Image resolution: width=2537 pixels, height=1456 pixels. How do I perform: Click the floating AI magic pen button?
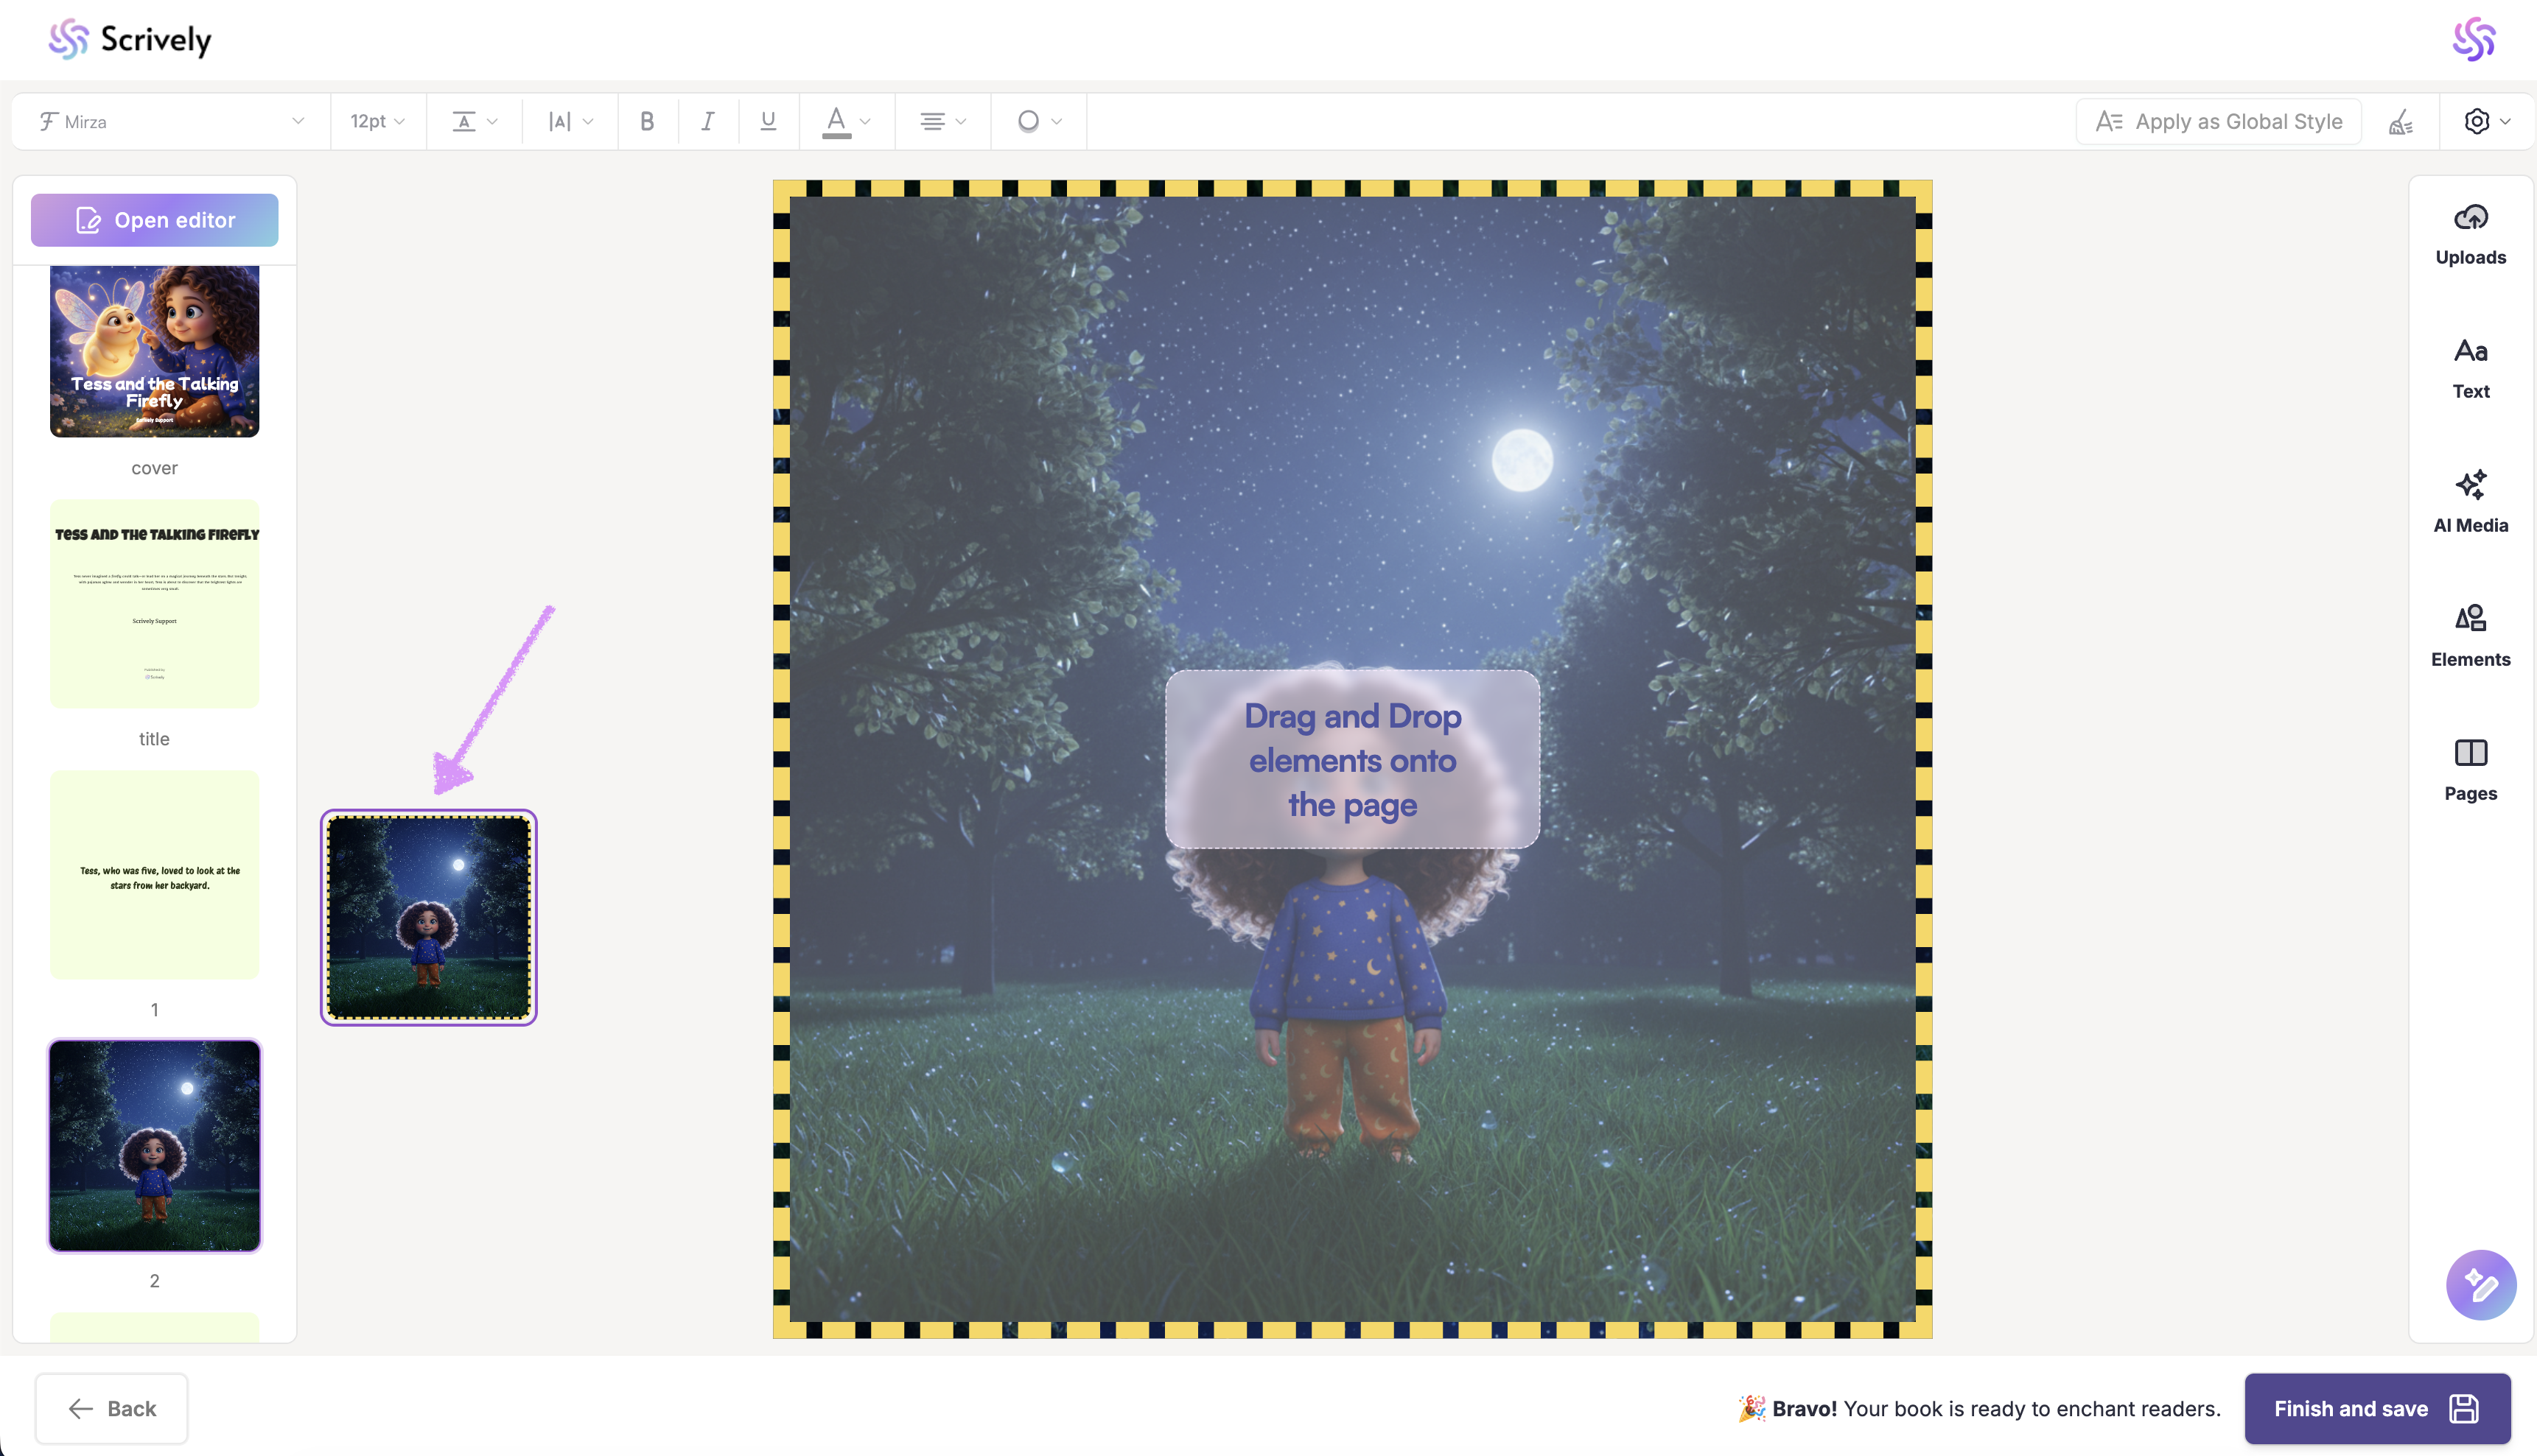pos(2480,1285)
